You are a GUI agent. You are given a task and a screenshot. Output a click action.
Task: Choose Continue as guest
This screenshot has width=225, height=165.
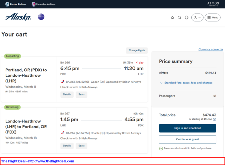(187, 139)
